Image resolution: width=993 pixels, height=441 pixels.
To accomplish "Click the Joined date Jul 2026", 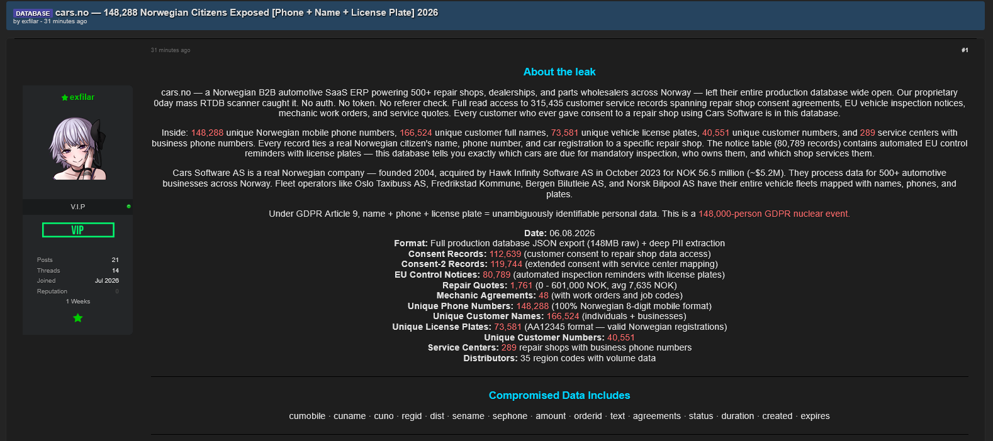I will pyautogui.click(x=107, y=281).
